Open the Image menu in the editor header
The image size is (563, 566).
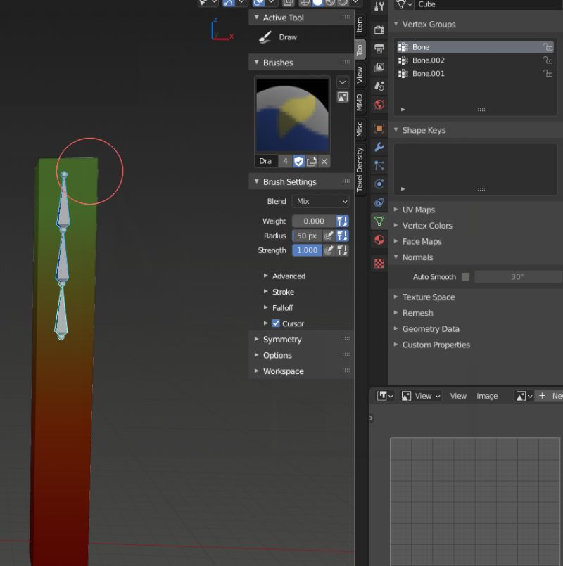[487, 396]
